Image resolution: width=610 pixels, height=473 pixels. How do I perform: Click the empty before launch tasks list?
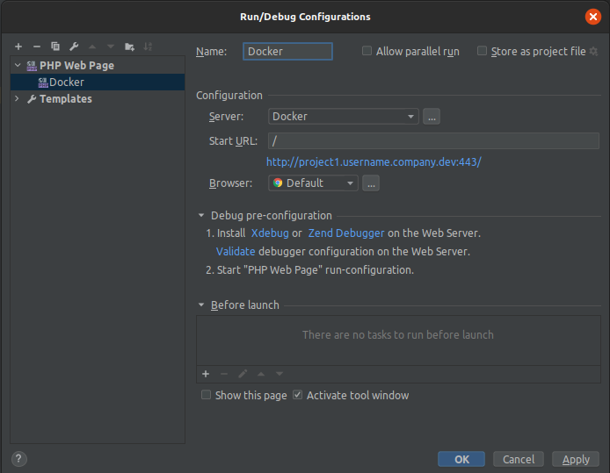399,340
